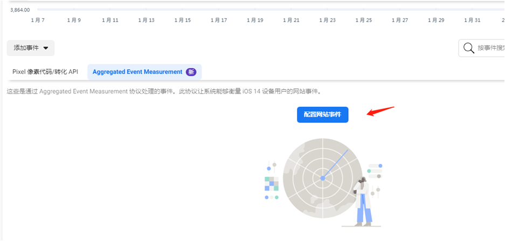505x241 pixels.
Task: Open the 添加事件 dropdown
Action: click(31, 48)
